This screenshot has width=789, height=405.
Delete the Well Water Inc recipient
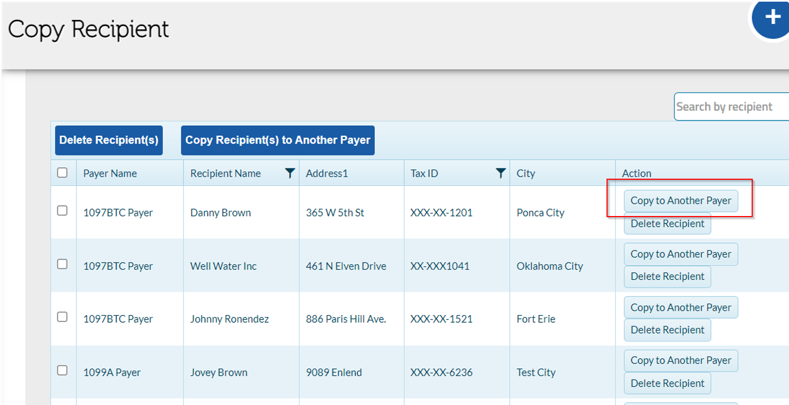click(667, 276)
